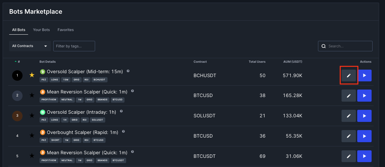Run the BCHUSDT Oversold Scalper bot

tap(364, 75)
